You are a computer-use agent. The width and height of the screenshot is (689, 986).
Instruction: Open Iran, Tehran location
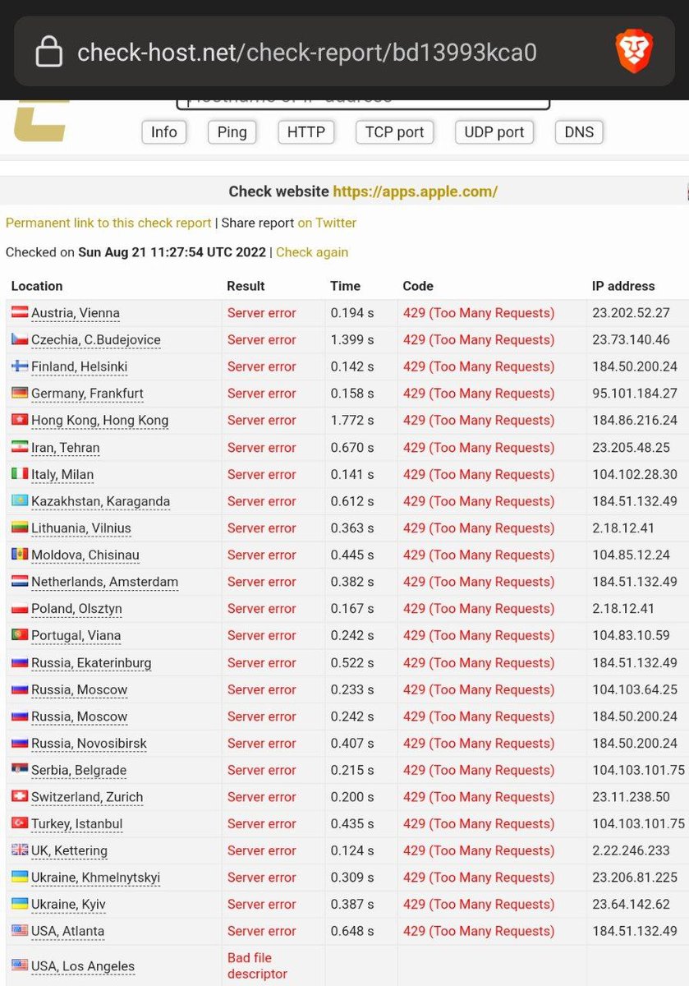pyautogui.click(x=66, y=448)
